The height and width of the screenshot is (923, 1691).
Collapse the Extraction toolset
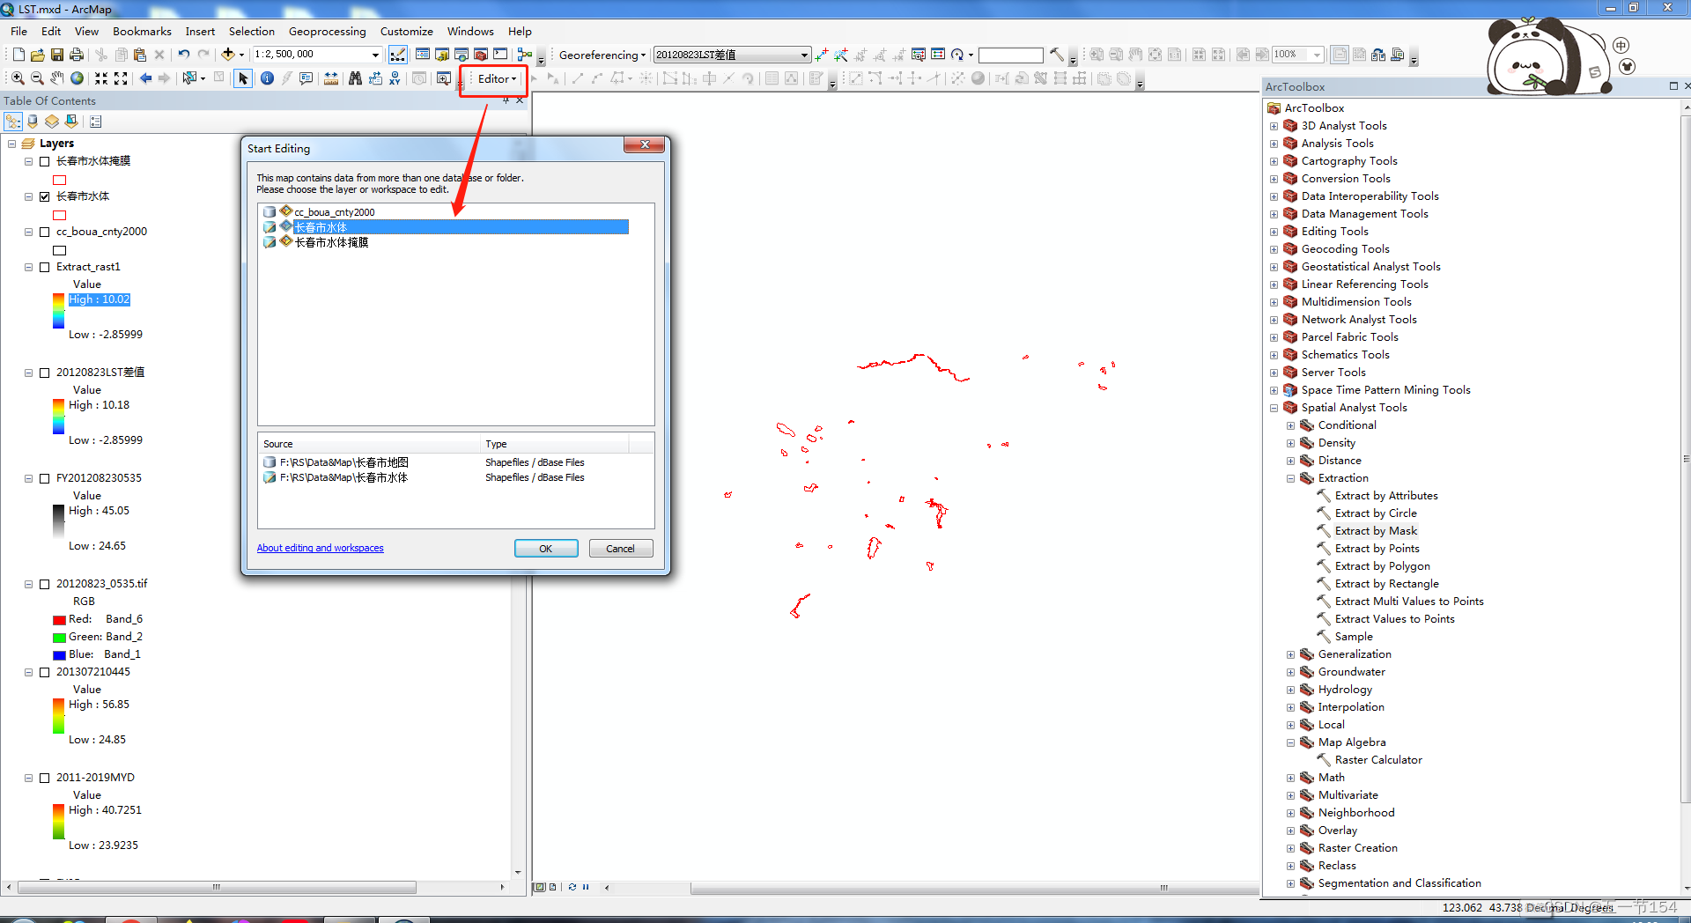(x=1290, y=478)
